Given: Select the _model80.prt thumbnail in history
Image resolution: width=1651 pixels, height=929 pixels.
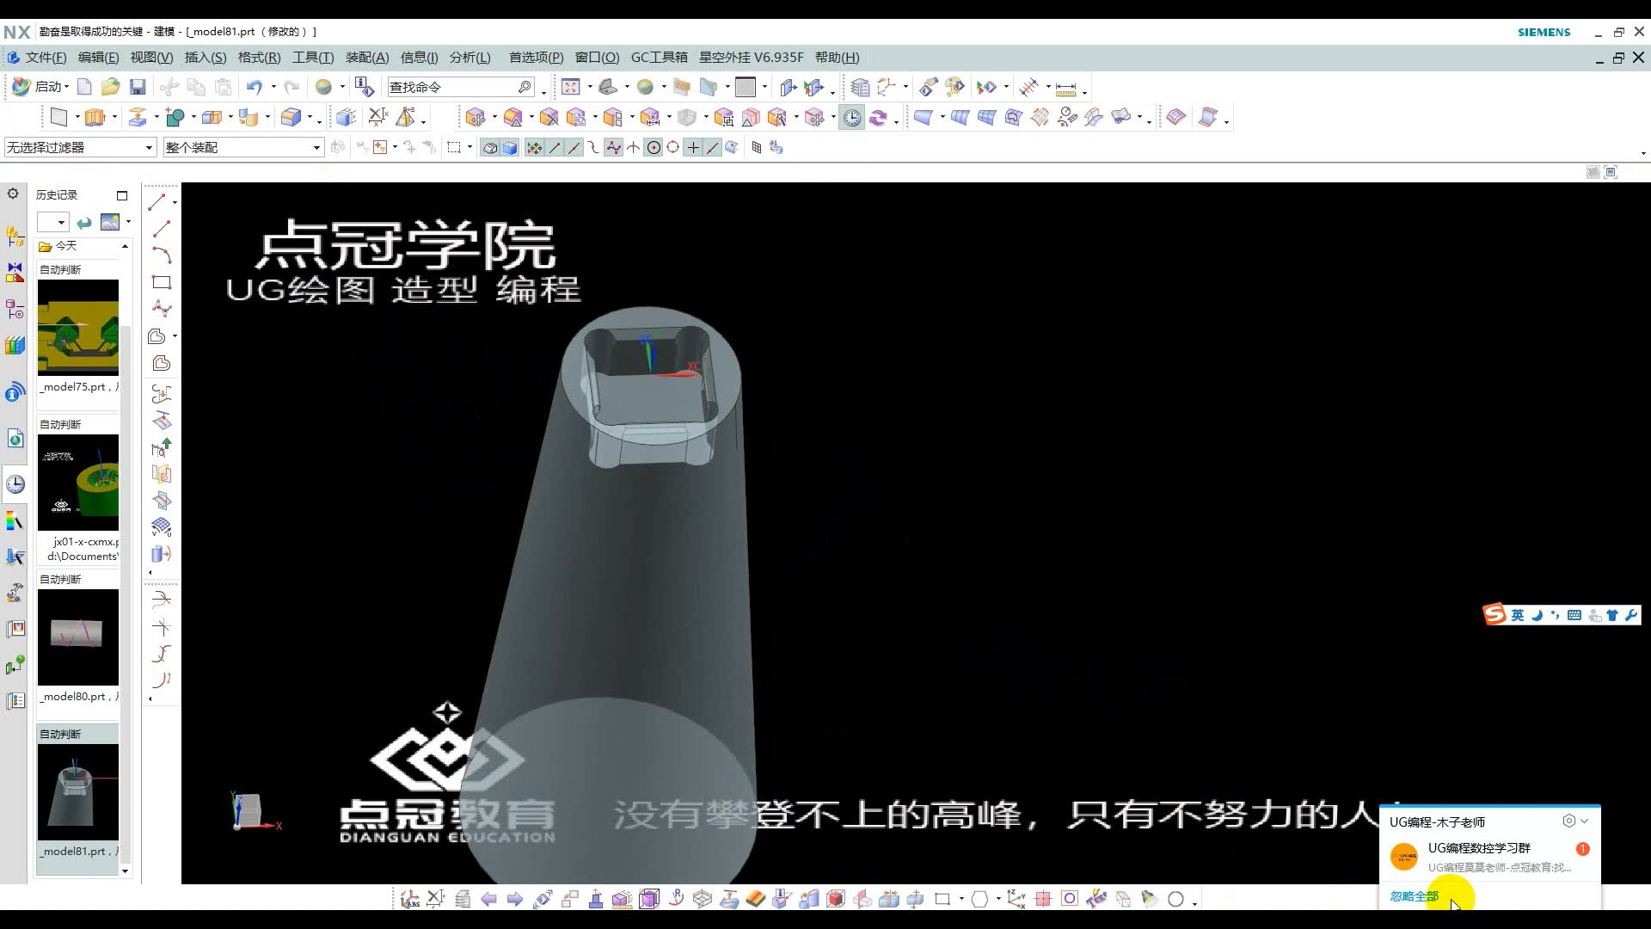Looking at the screenshot, I should [x=77, y=637].
